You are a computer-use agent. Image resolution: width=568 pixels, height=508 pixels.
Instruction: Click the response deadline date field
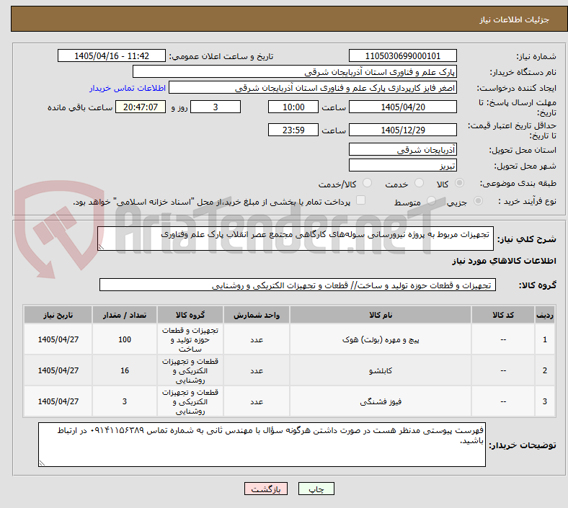402,107
